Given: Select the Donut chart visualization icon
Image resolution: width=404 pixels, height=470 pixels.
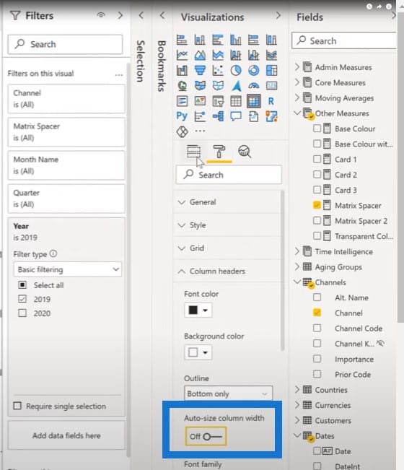Looking at the screenshot, I should (254, 71).
